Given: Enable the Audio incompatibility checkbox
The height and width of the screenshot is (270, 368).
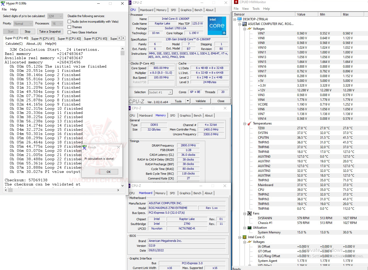Looking at the screenshot, I should (x=69, y=22).
